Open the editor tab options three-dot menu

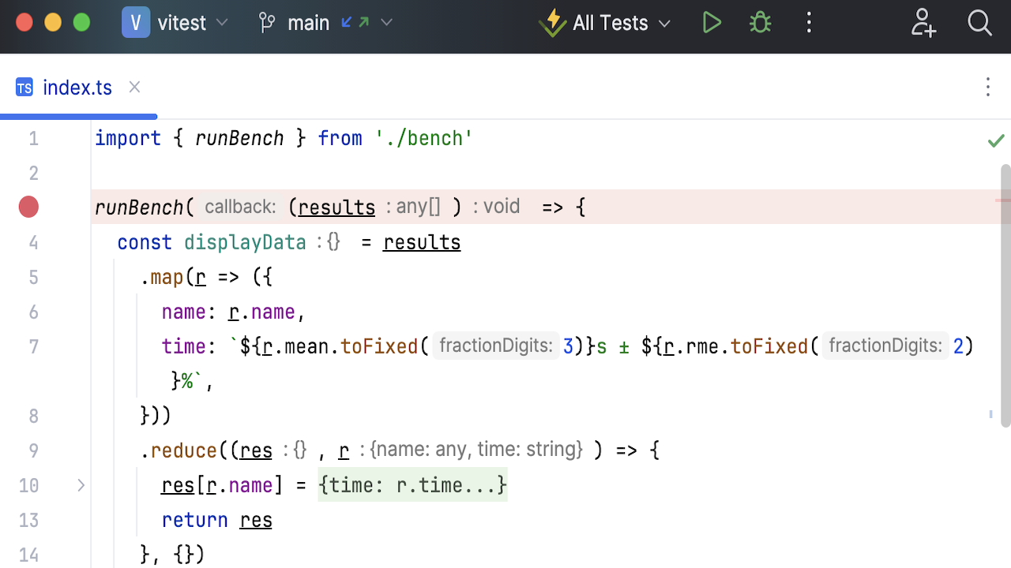(988, 87)
